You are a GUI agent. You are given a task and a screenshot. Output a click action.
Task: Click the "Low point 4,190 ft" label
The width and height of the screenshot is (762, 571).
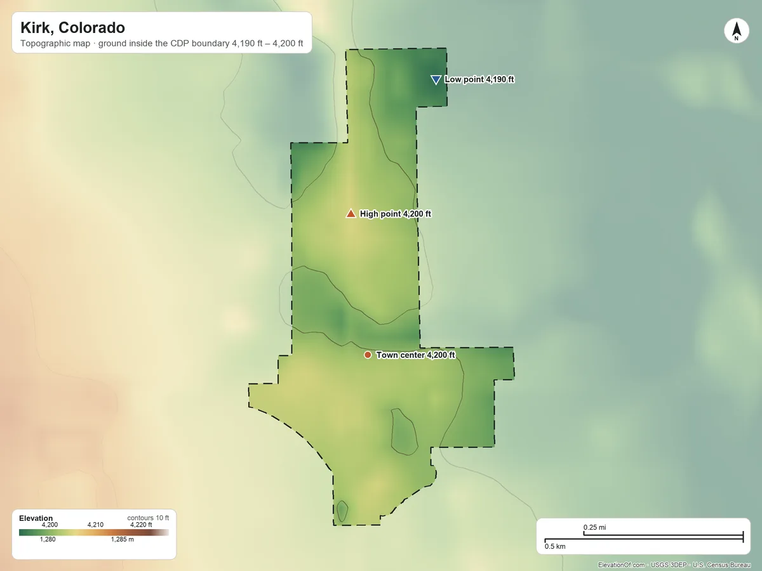coord(479,79)
